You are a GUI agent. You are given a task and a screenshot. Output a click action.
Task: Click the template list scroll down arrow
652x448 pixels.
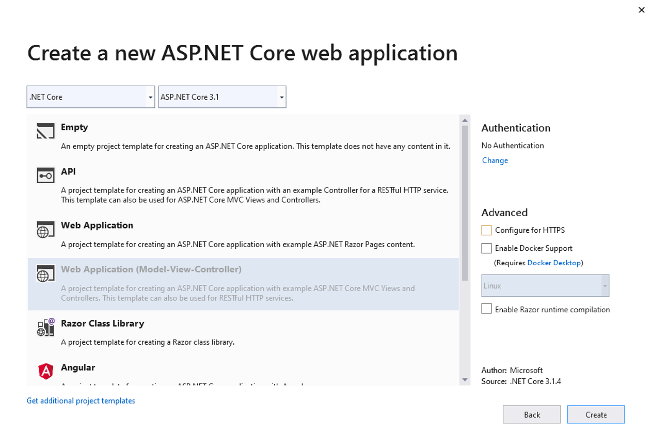(465, 380)
